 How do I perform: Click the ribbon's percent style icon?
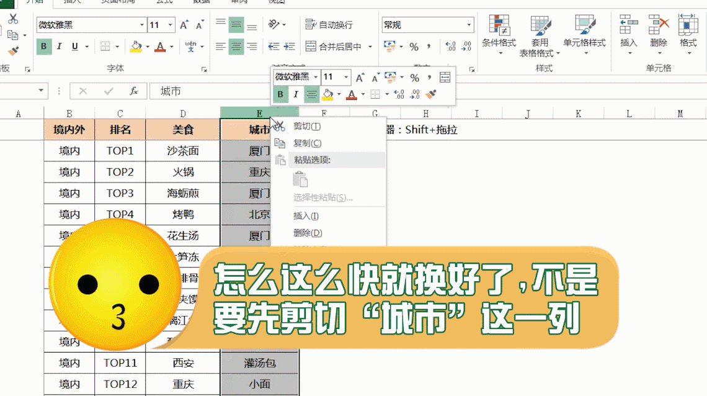click(414, 47)
